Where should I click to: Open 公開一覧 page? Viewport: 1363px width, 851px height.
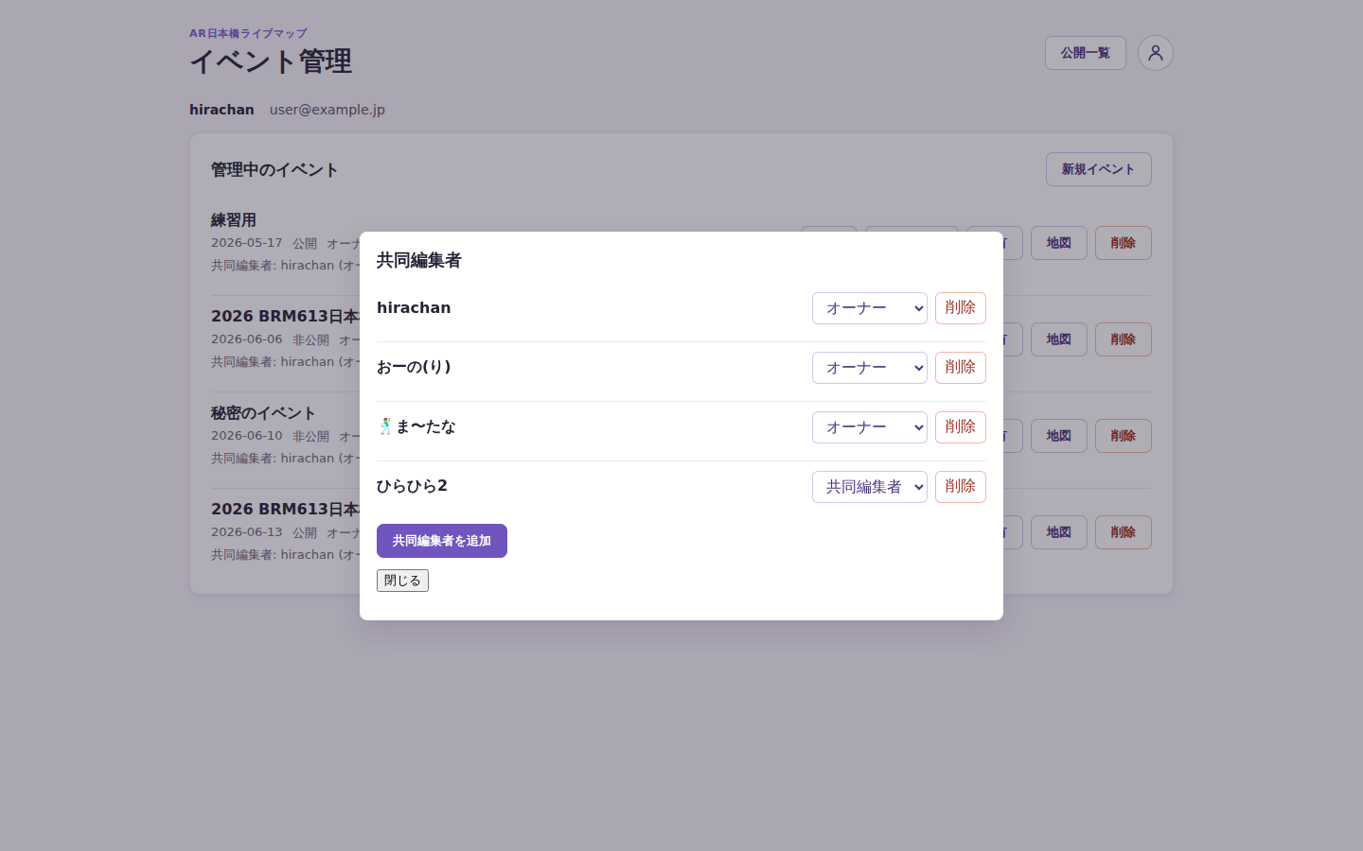pyautogui.click(x=1085, y=53)
